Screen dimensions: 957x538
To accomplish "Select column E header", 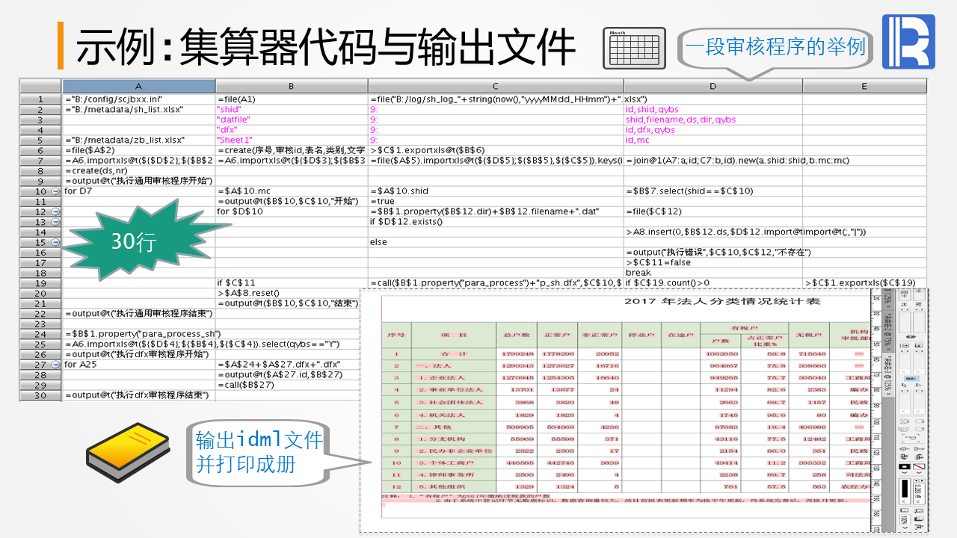I will (864, 86).
